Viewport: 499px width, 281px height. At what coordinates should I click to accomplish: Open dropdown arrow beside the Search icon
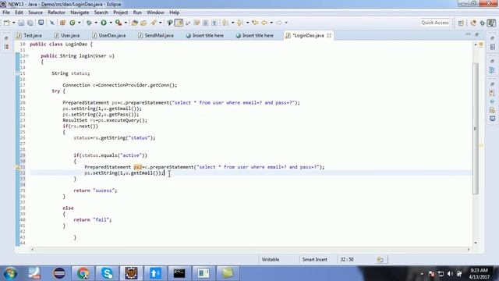160,23
